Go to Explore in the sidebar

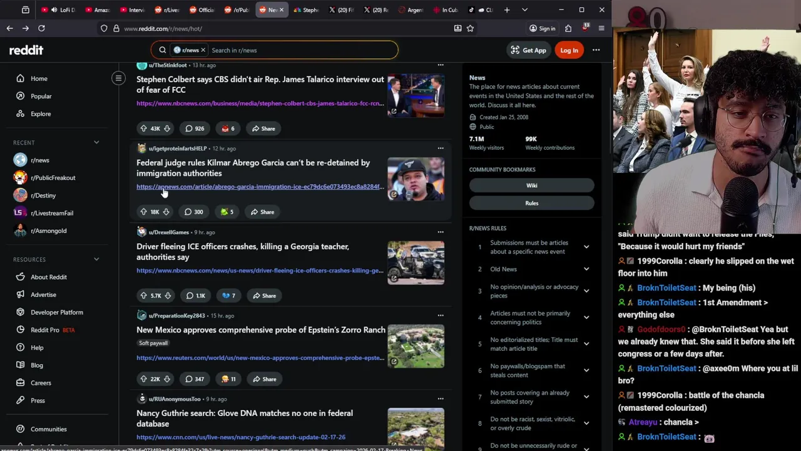click(41, 114)
